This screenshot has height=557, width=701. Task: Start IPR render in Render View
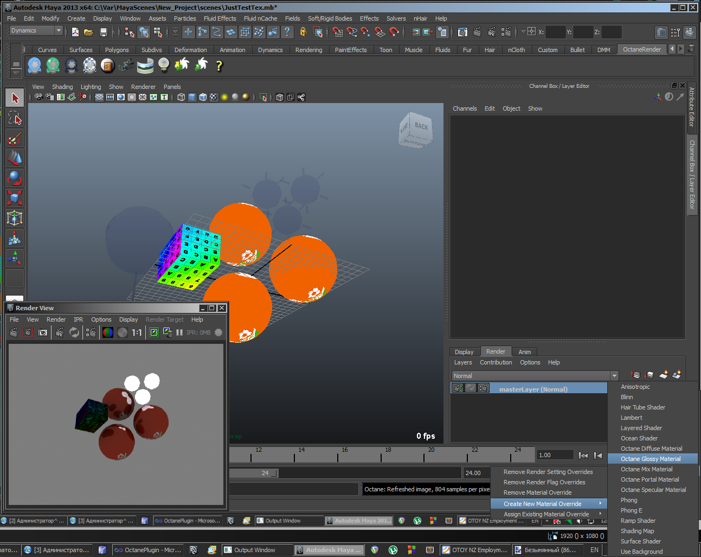[x=60, y=332]
